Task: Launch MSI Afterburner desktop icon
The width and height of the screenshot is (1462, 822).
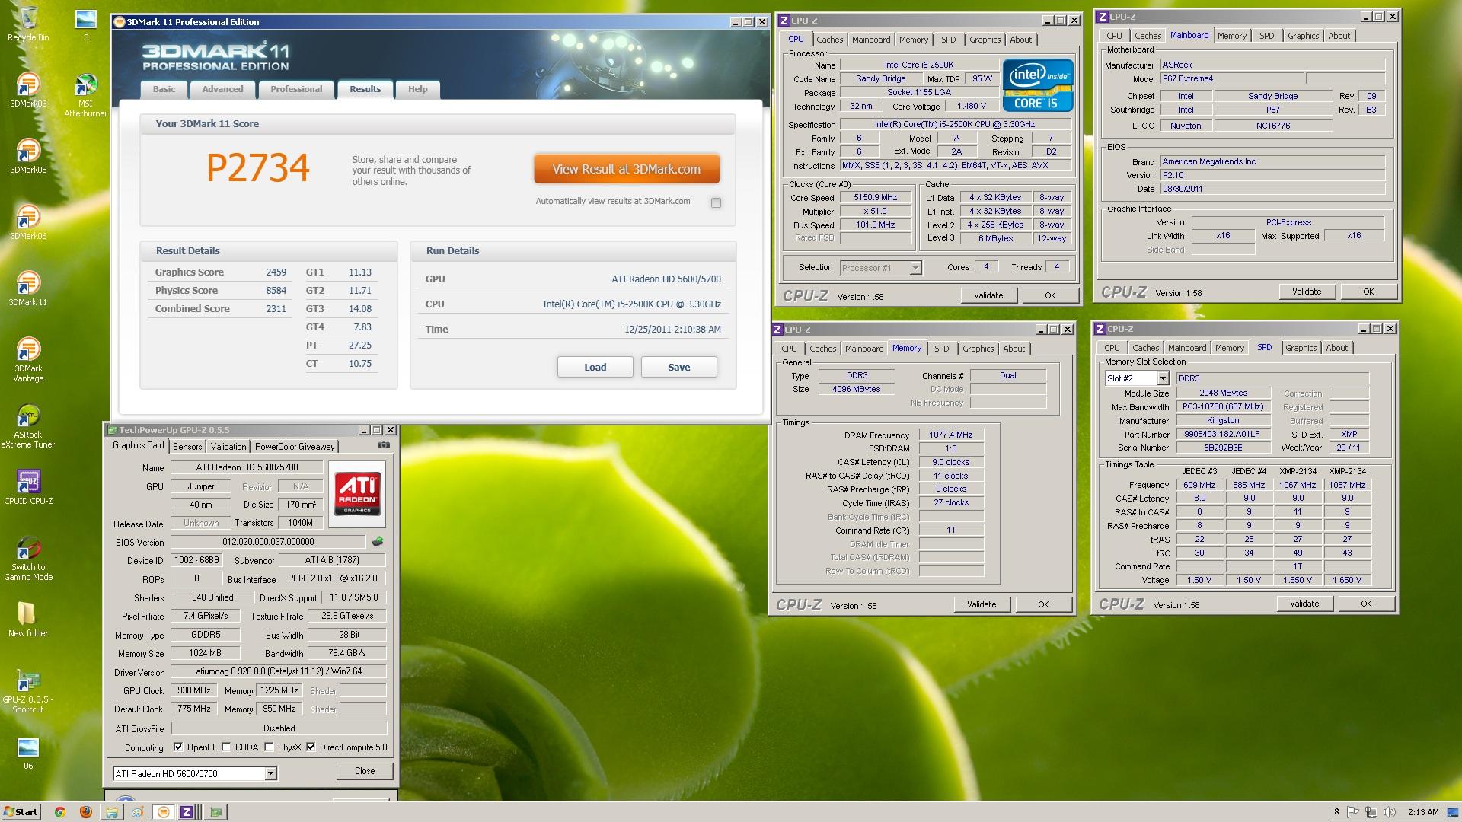Action: click(x=85, y=95)
